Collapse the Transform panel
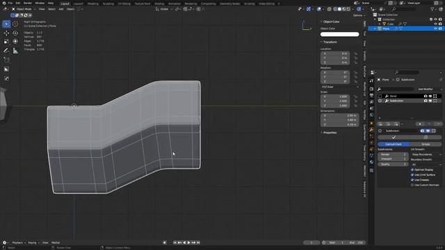The height and width of the screenshot is (250, 445). pos(329,42)
